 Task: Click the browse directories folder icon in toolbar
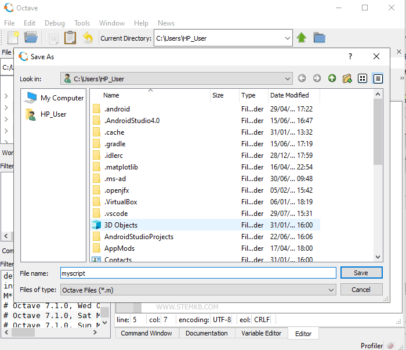pos(319,38)
